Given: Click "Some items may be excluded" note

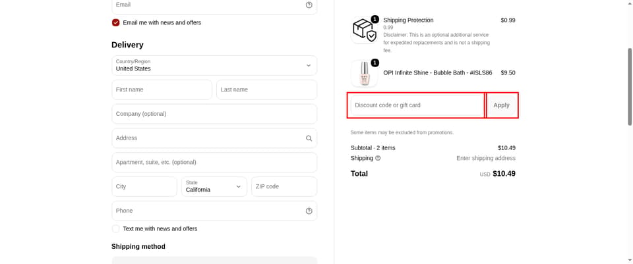Looking at the screenshot, I should (402, 132).
